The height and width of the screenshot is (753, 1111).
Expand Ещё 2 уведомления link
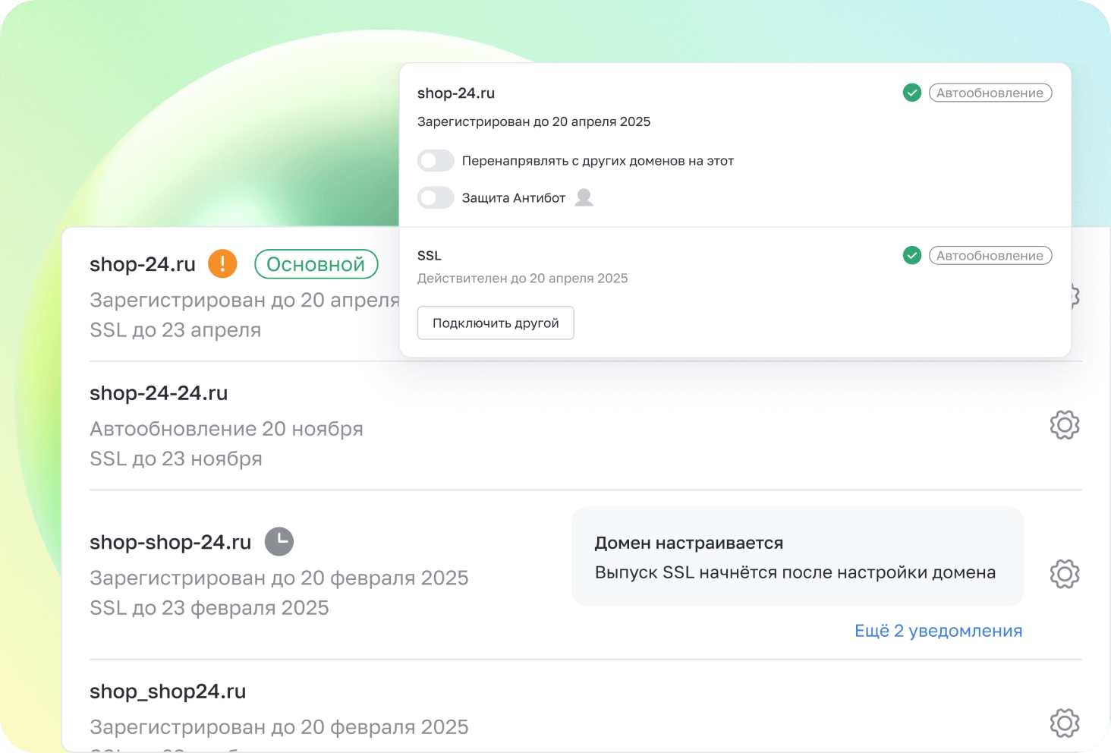click(938, 631)
